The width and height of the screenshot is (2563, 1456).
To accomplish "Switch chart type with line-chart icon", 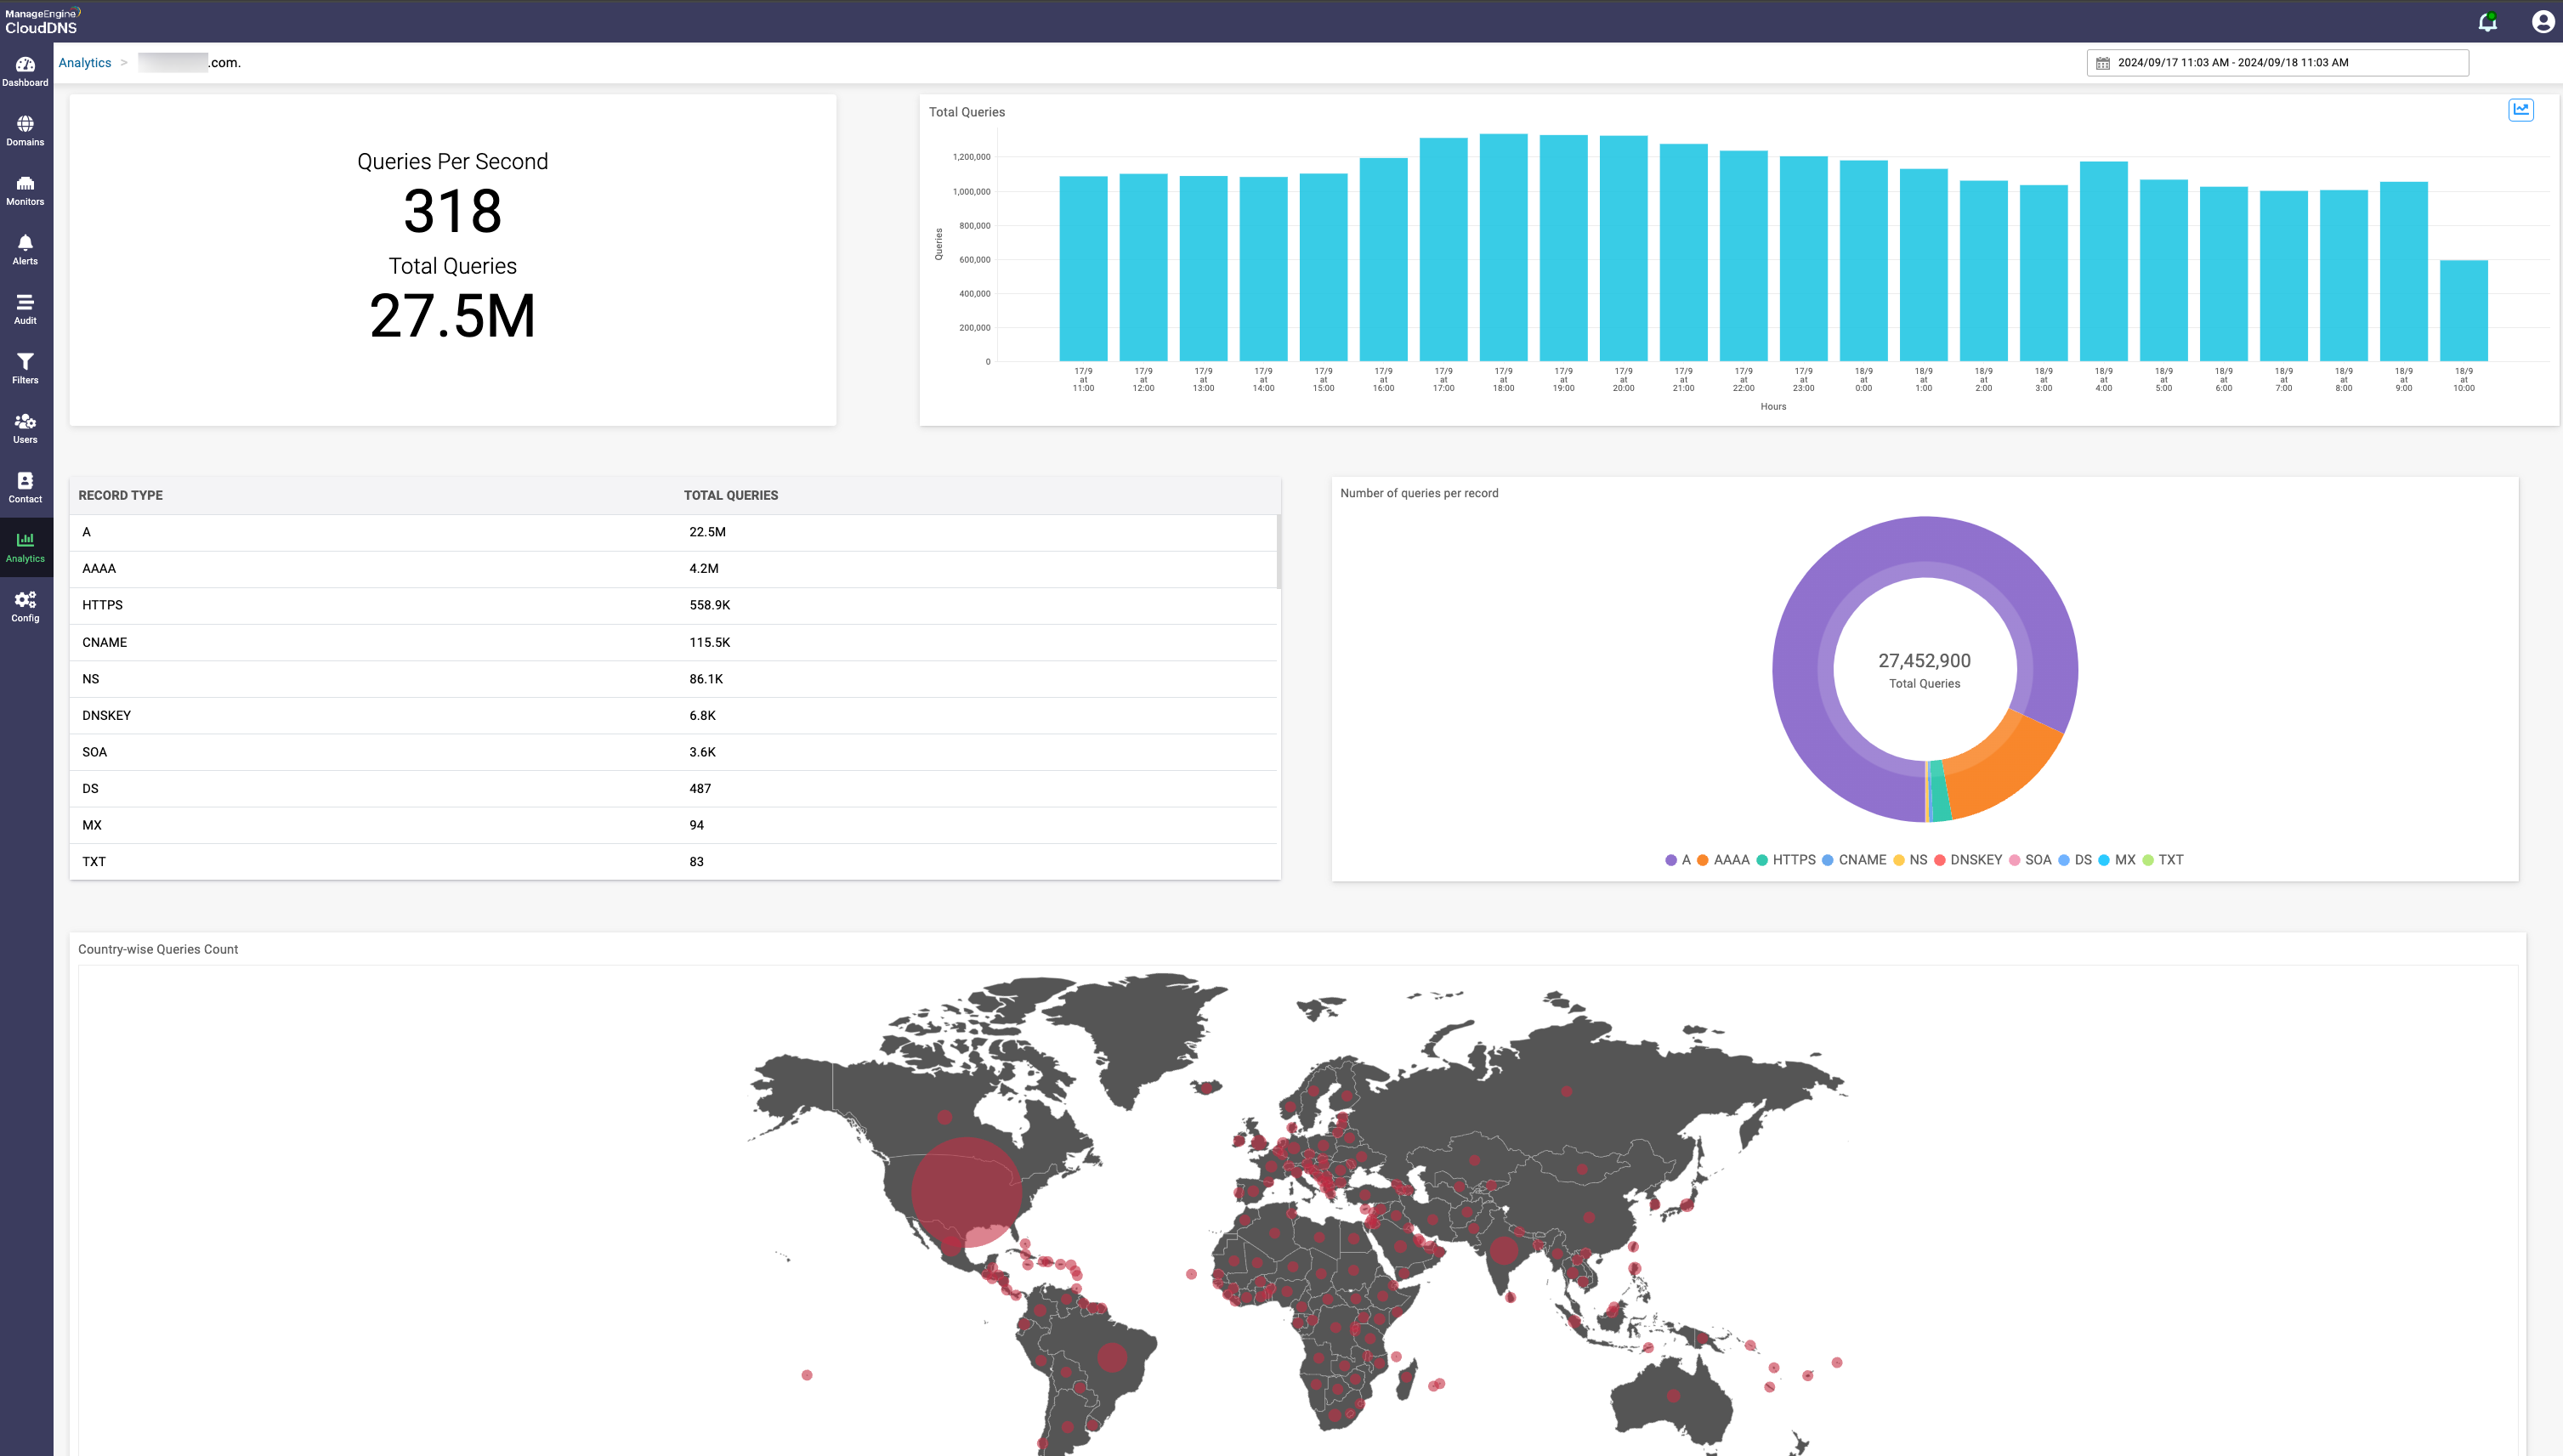I will tap(2520, 110).
